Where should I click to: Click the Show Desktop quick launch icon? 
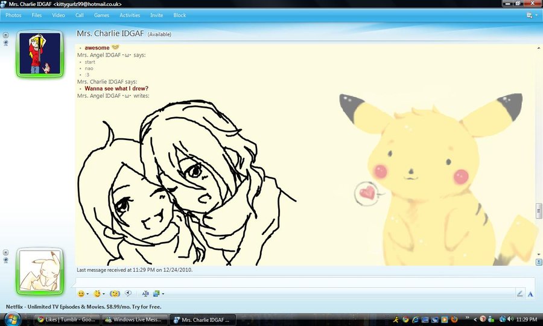pos(425,319)
